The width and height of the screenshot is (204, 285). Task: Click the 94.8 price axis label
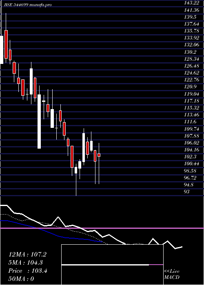[189, 185]
